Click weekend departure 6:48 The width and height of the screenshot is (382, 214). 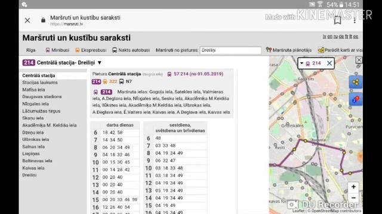pos(158,138)
